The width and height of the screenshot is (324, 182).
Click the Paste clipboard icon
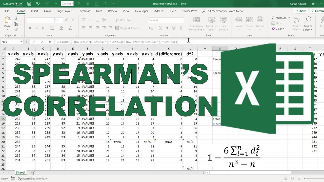point(8,20)
